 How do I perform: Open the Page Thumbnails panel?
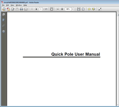click(x=4, y=14)
